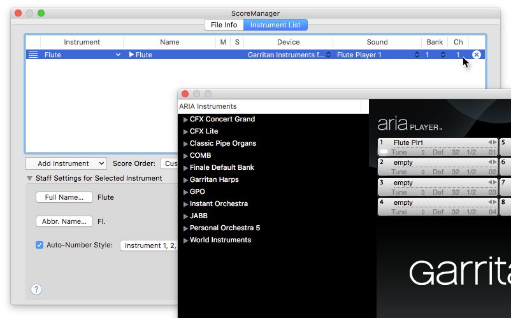Expand the World Instruments library
Viewport: 511px width, 318px height.
185,240
